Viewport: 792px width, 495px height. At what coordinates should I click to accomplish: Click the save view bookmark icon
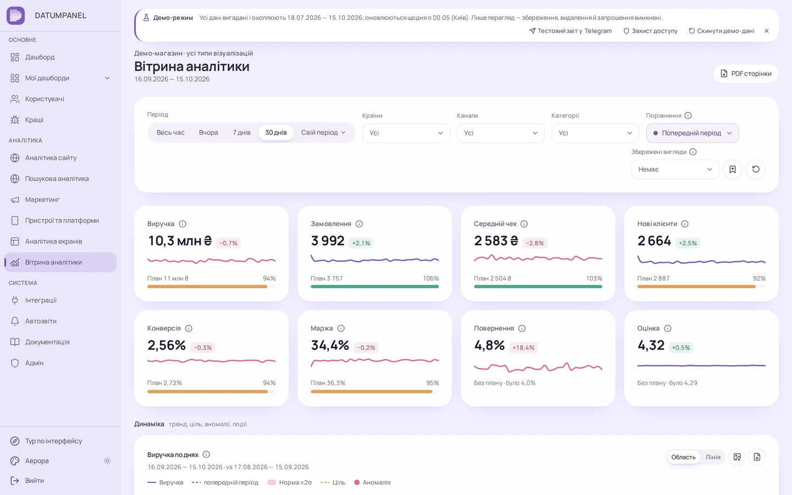[733, 169]
